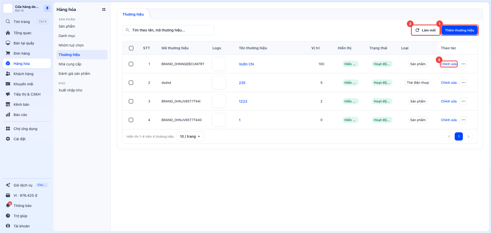Check the box for BRAND_0HNJV85T7T44I row

pyautogui.click(x=131, y=101)
